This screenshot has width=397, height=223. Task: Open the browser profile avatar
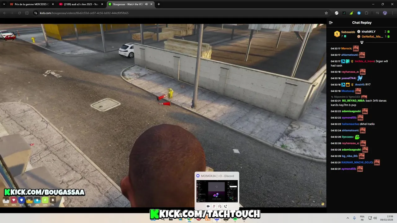point(385,13)
